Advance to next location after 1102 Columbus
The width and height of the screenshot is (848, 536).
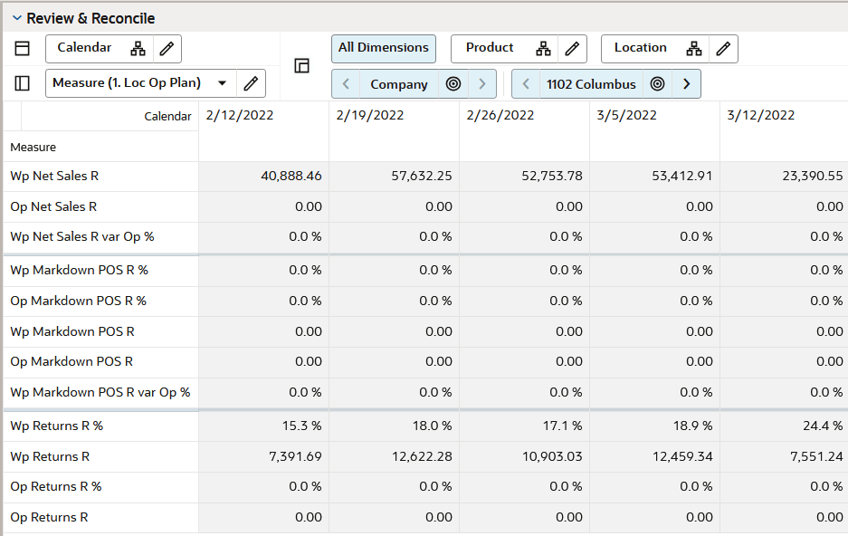(x=687, y=84)
